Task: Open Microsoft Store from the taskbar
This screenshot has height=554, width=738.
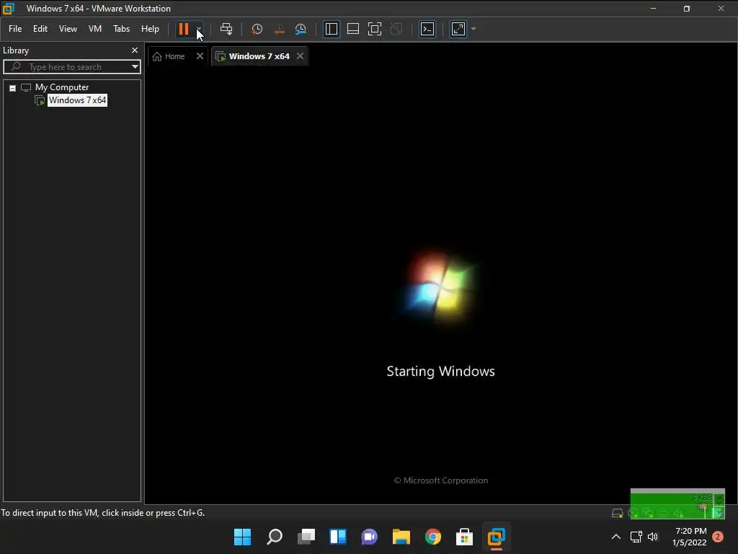Action: tap(465, 537)
